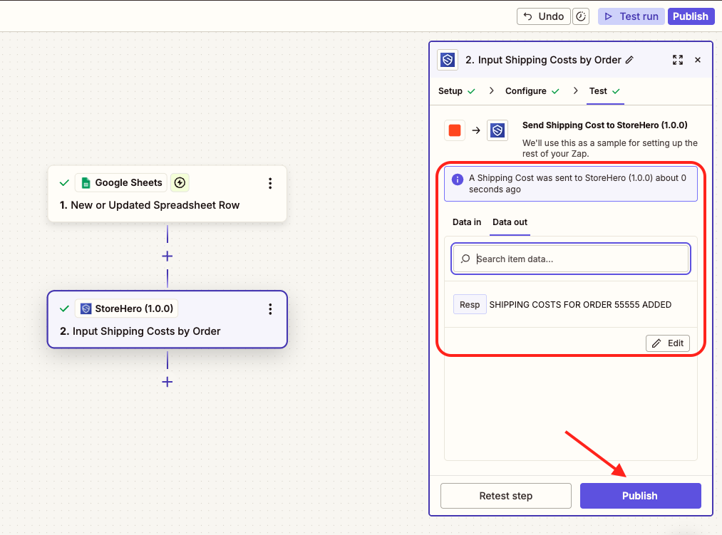This screenshot has width=722, height=535.
Task: Click green checkmark on Google Sheets step
Action: tap(64, 183)
